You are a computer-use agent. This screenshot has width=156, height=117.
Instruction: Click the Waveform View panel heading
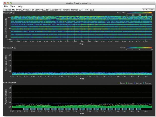(10, 47)
